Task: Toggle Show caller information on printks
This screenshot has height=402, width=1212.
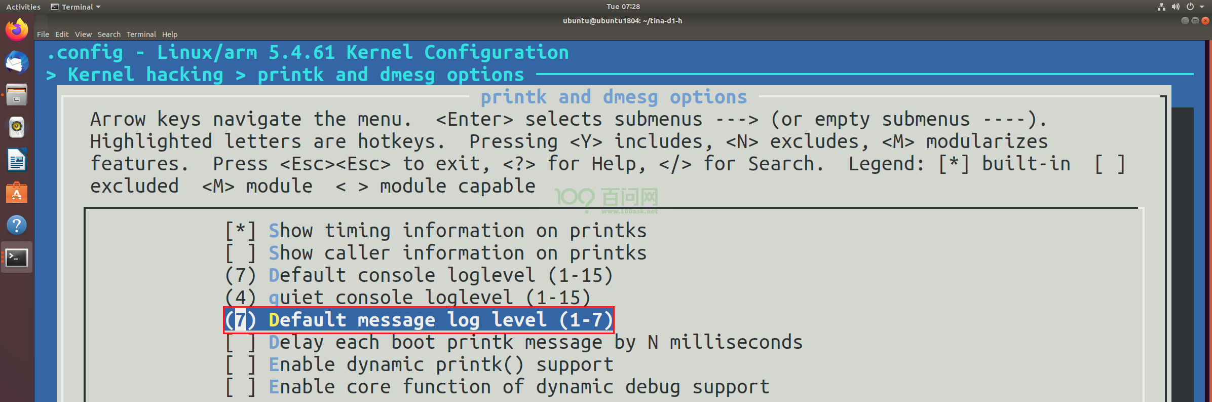Action: [436, 253]
